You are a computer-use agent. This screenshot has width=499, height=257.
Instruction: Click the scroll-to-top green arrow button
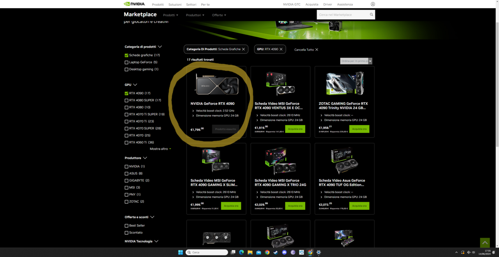click(x=485, y=243)
